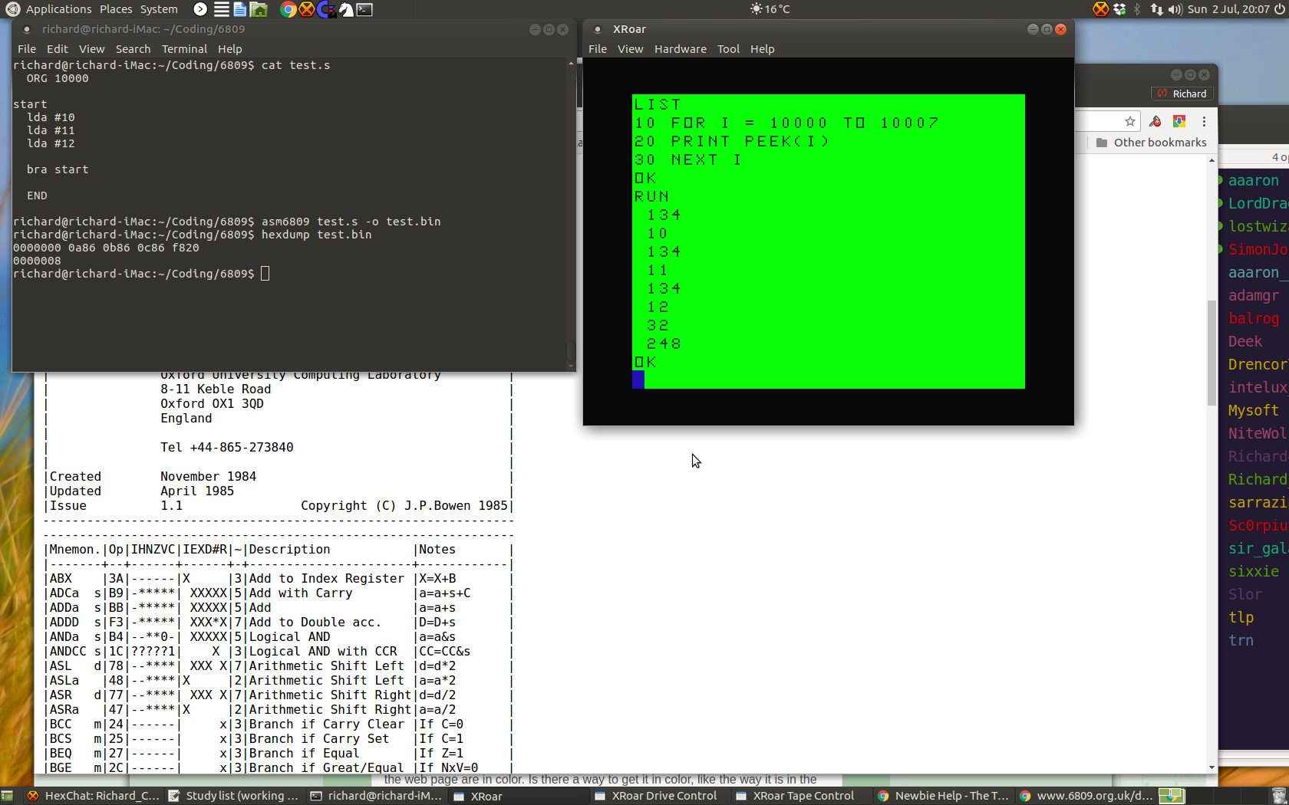Switch to the richard@richard-iMac terminal taskbar entry
Image resolution: width=1289 pixels, height=805 pixels.
(x=376, y=796)
